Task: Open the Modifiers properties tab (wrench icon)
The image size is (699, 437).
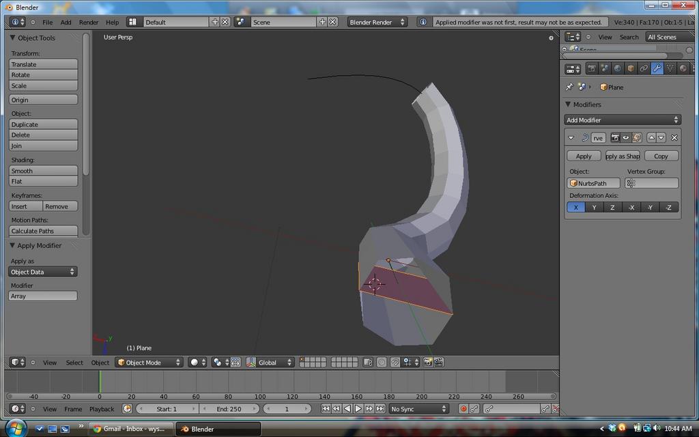Action: point(657,69)
